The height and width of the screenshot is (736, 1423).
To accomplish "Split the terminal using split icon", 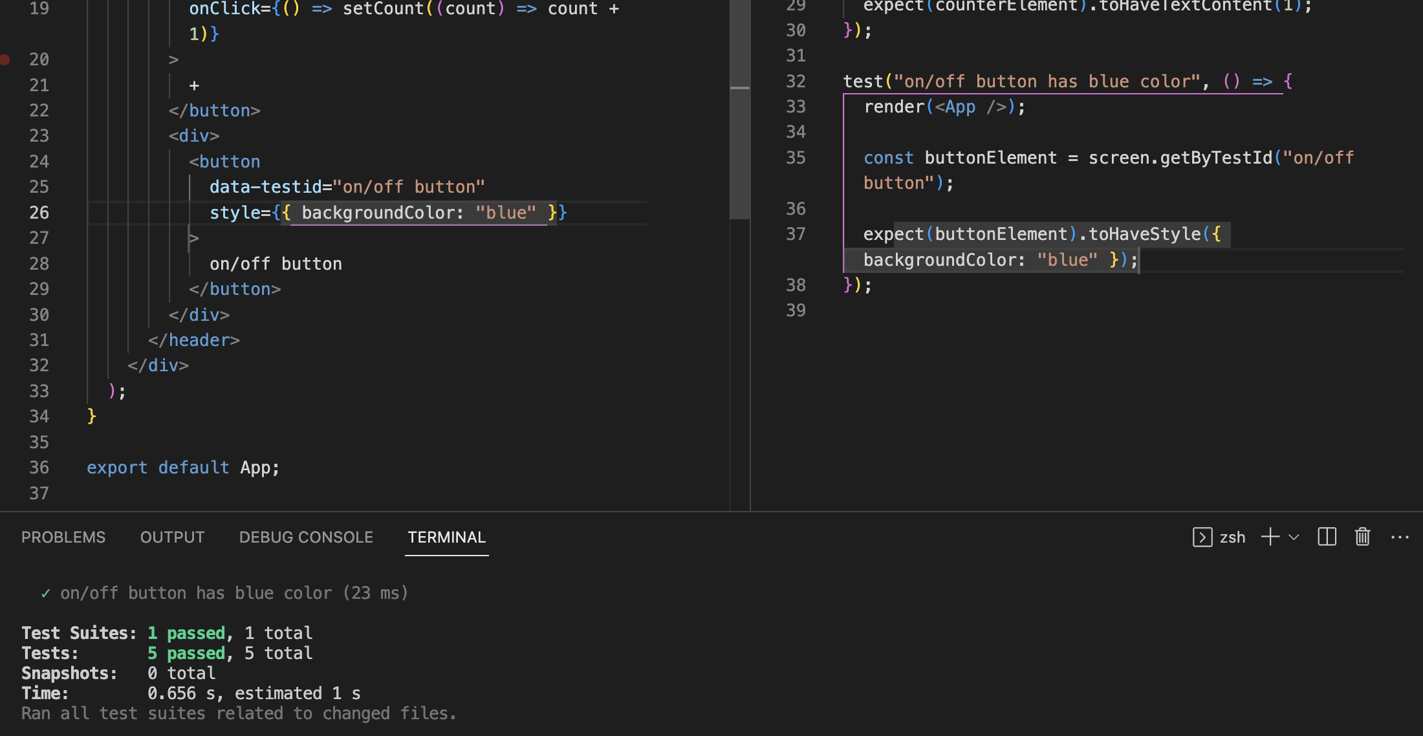I will pos(1327,537).
